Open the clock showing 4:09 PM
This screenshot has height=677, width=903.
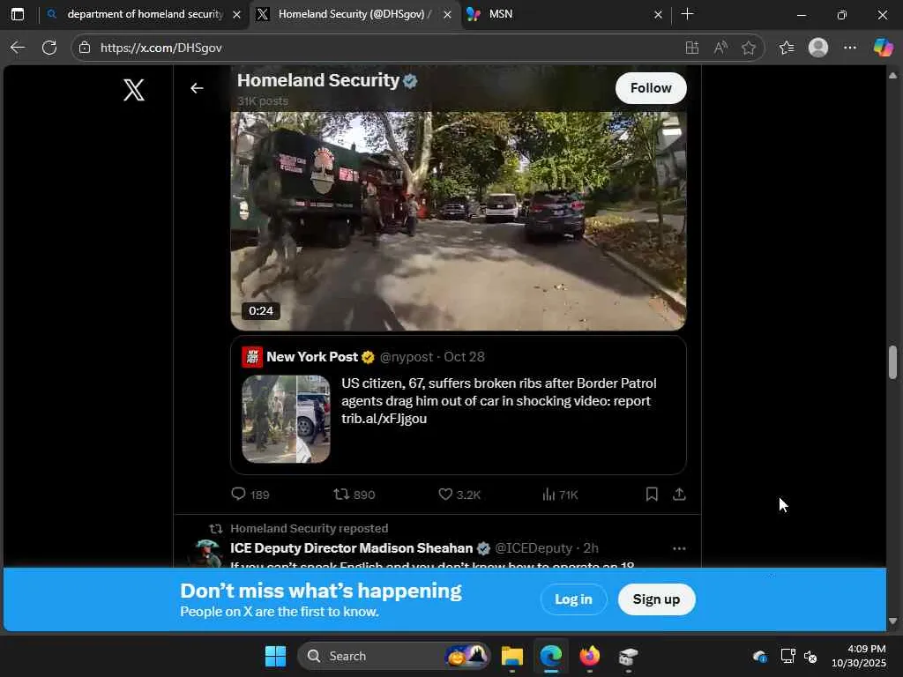(x=858, y=656)
